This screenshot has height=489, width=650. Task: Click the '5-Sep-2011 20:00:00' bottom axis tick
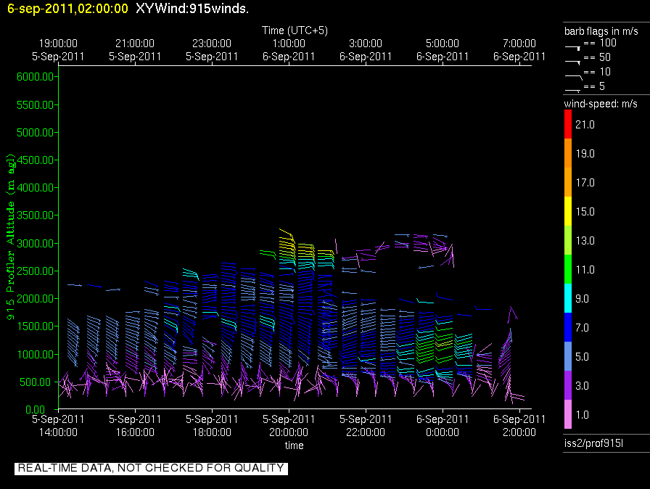(289, 426)
